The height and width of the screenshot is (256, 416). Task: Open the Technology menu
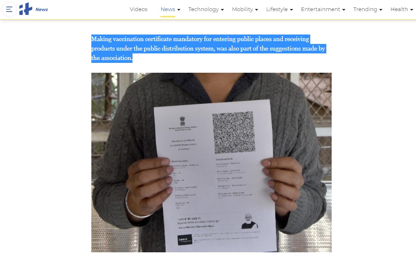pos(204,9)
